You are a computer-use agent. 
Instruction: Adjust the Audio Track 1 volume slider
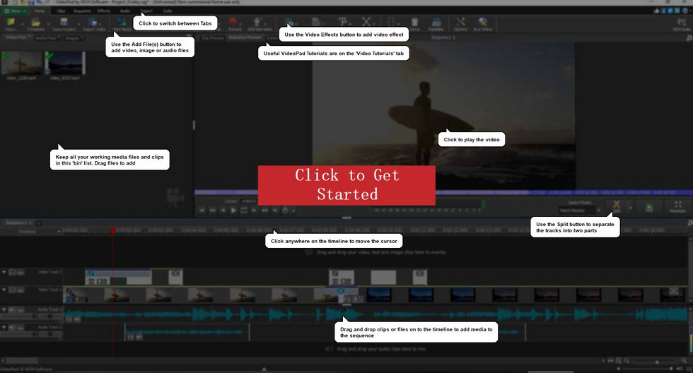(x=18, y=316)
